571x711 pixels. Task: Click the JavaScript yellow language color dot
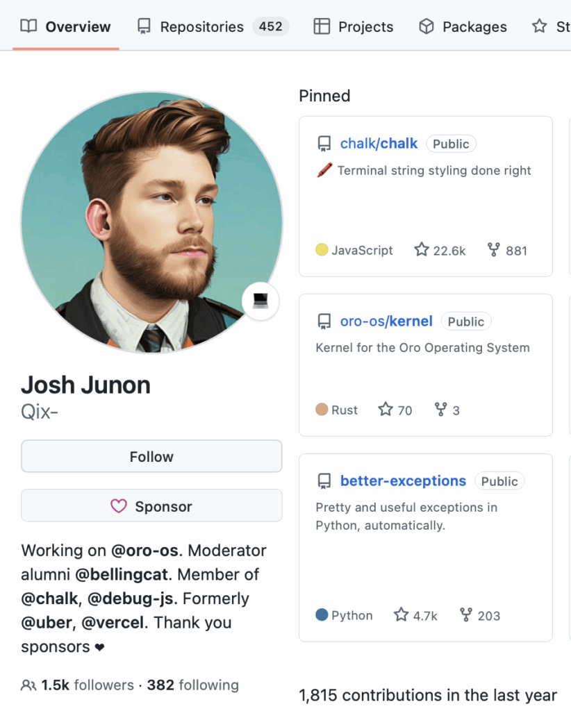[x=322, y=250]
